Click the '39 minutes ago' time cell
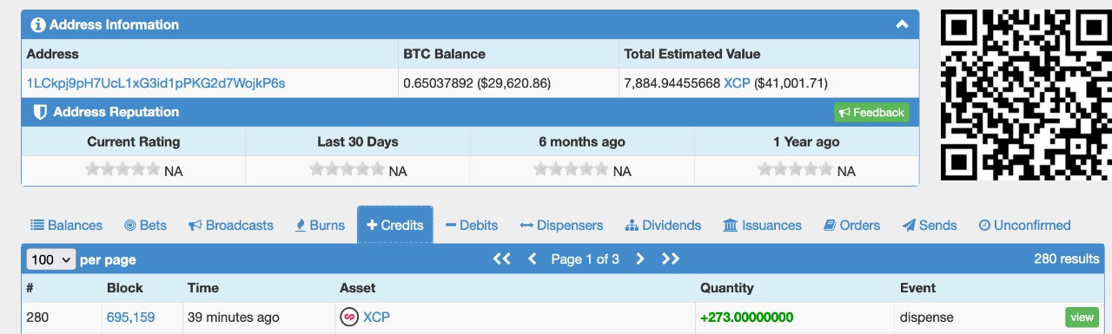The width and height of the screenshot is (1112, 334). [233, 318]
